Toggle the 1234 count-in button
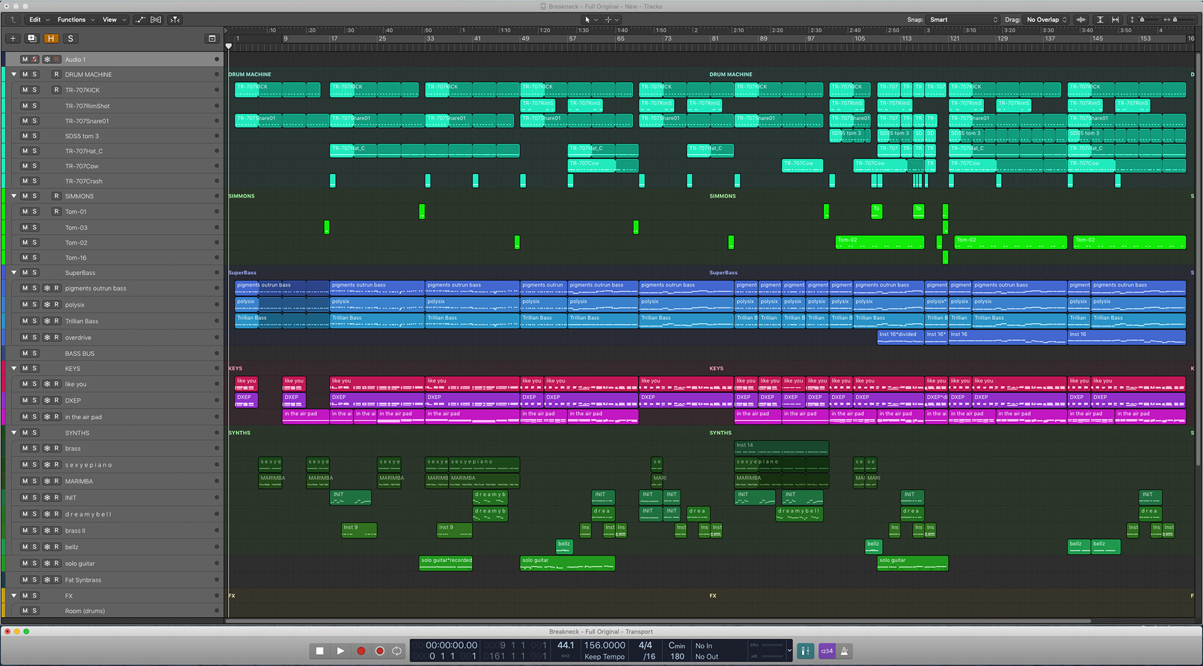The image size is (1203, 666). tap(827, 651)
